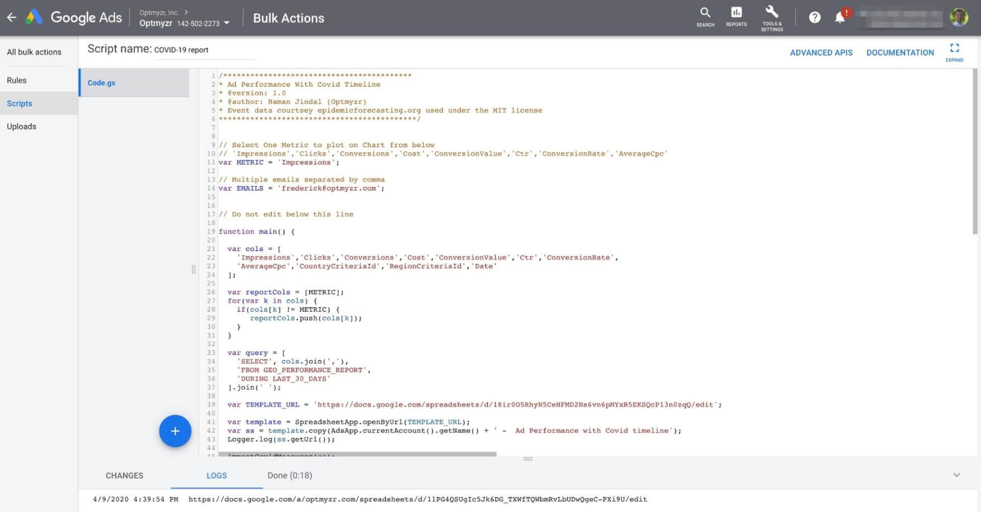Switch to the Changes tab
The image size is (981, 512).
pyautogui.click(x=124, y=475)
